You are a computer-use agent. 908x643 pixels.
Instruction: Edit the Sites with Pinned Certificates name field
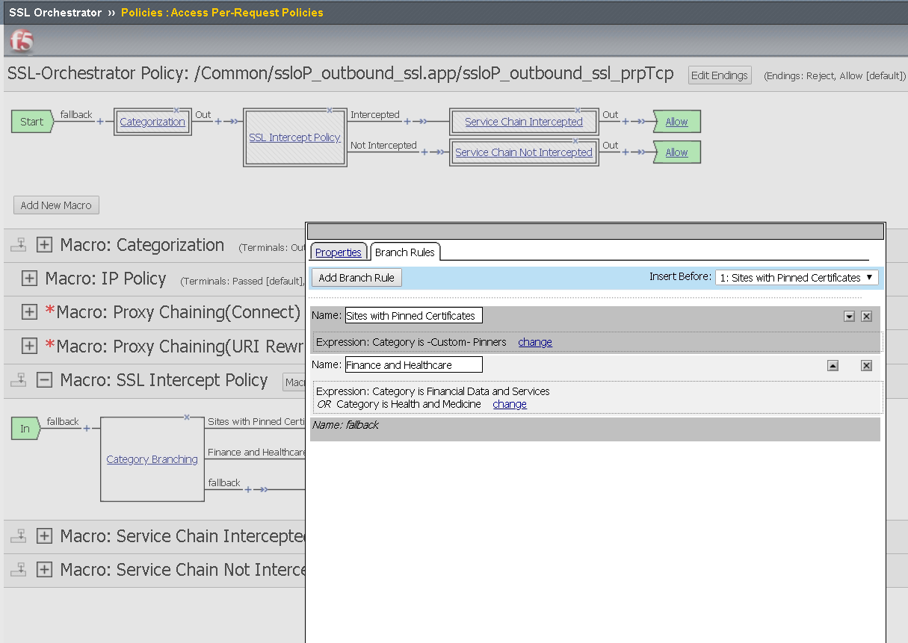414,316
